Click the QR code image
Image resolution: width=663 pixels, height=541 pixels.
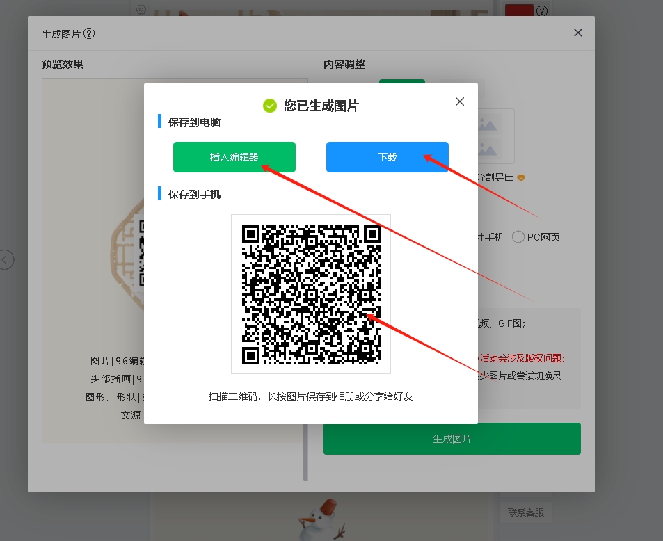click(310, 293)
